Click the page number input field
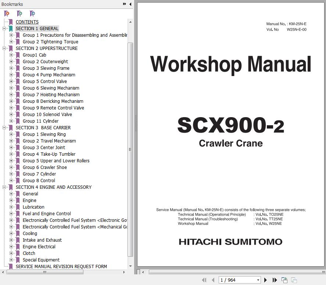The image size is (326, 285). coord(237,280)
